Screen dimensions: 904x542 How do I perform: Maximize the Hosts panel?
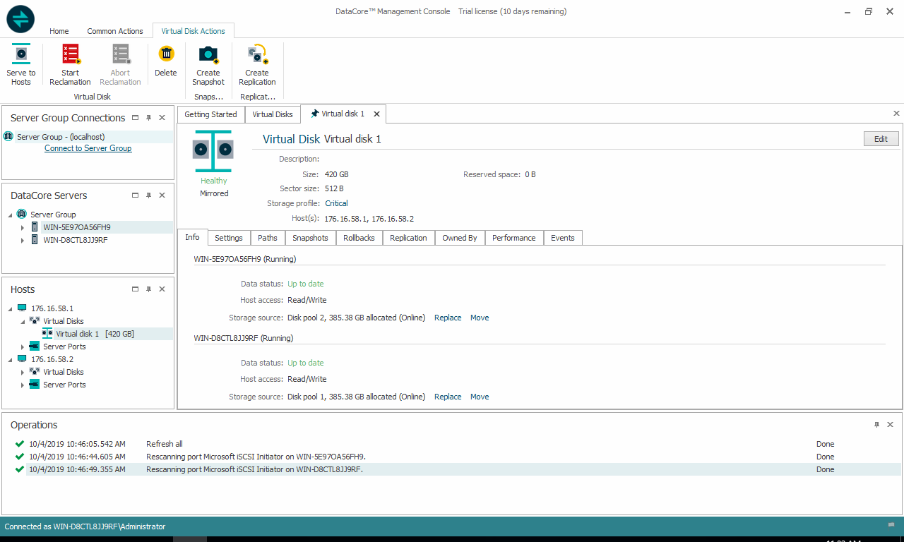click(x=136, y=289)
